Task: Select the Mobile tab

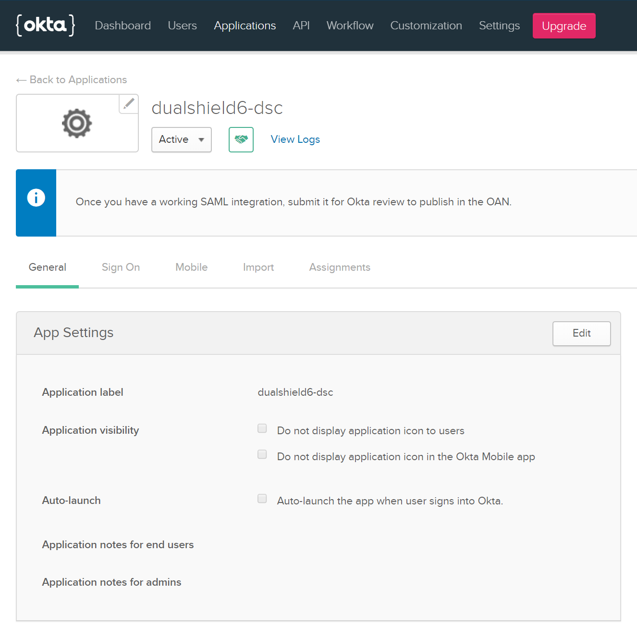Action: click(192, 267)
